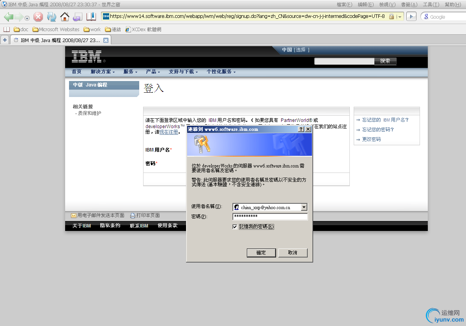Click the 隐私条约 footer link

[x=110, y=226]
